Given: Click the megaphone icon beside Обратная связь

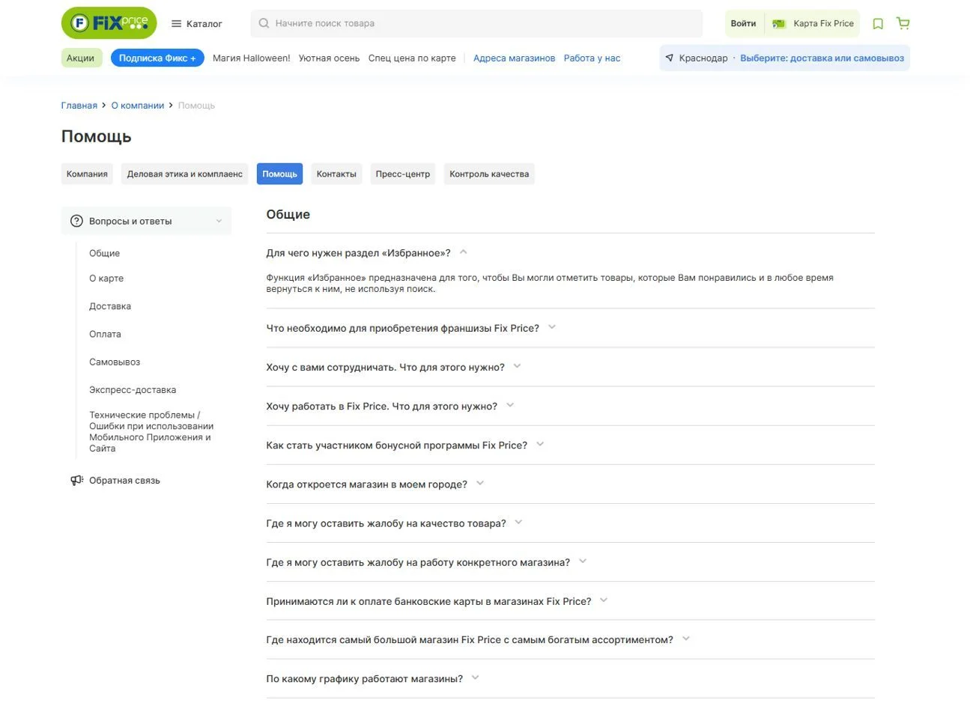Looking at the screenshot, I should coord(76,481).
